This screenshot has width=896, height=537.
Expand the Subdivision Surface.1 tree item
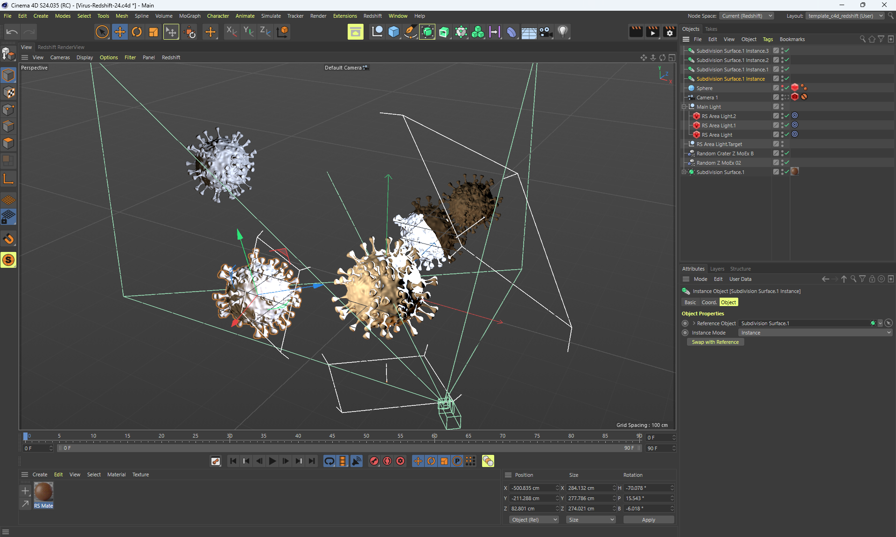[684, 172]
